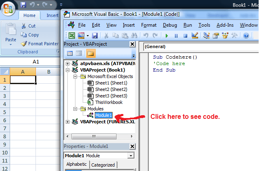Image resolution: width=259 pixels, height=171 pixels.
Task: Click the Visual Basic Help icon
Action: tap(246, 36)
